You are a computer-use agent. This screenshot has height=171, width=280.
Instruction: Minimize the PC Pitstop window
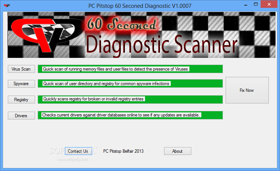(246, 4)
